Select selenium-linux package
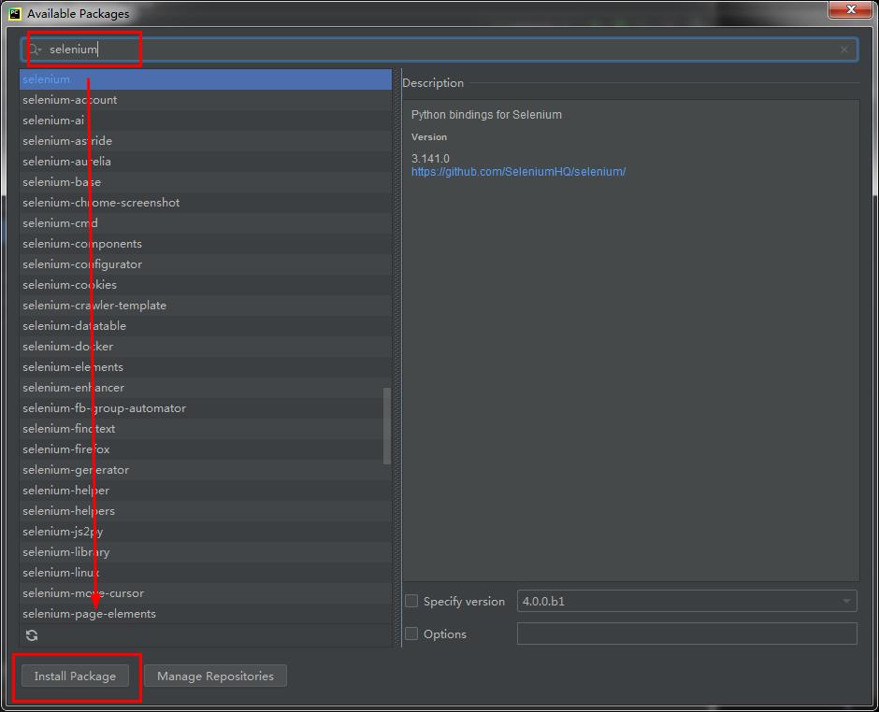This screenshot has width=879, height=712. (205, 573)
